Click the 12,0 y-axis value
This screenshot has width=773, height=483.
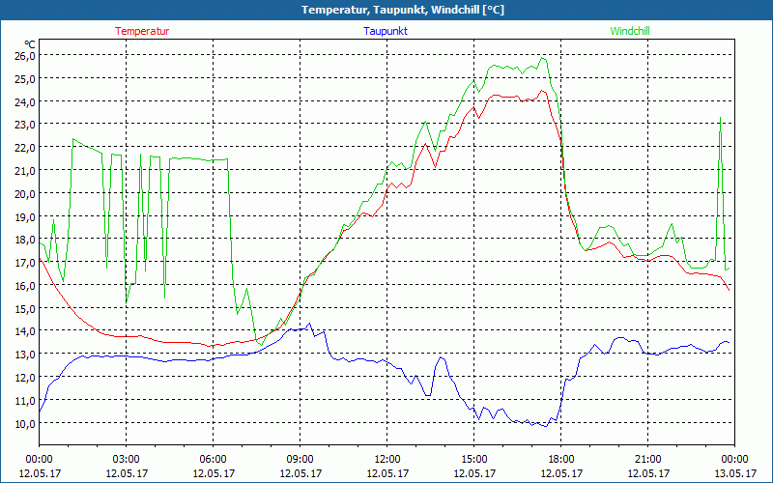click(25, 378)
